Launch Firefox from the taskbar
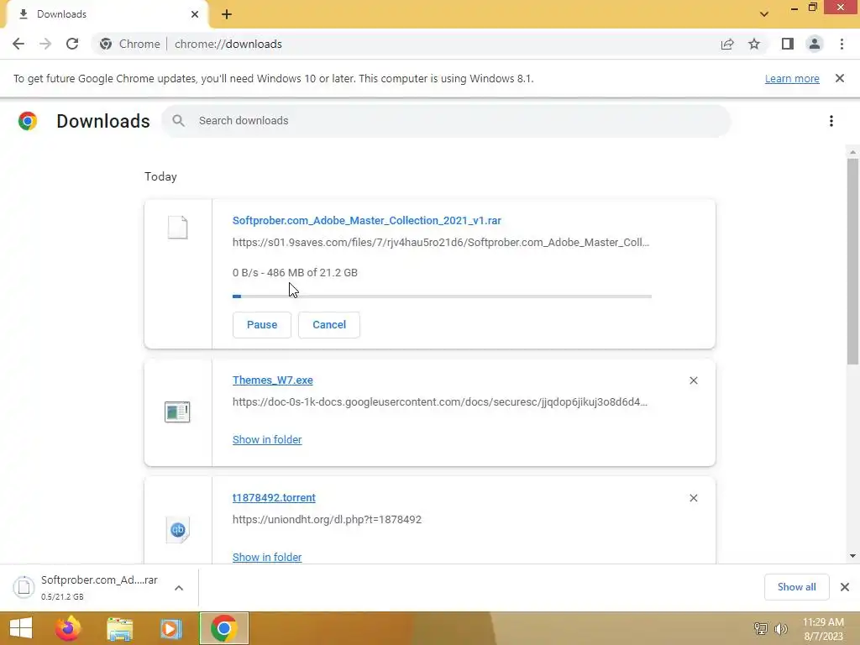This screenshot has height=645, width=860. coord(68,628)
